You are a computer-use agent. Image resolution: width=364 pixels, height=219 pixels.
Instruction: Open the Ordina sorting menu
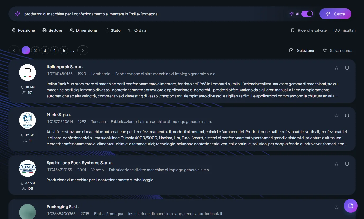(x=137, y=30)
